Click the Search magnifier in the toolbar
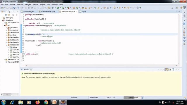 172,8
